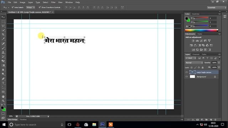Select the Pen tool
Image resolution: width=228 pixels, height=128 pixels.
click(x=3, y=79)
